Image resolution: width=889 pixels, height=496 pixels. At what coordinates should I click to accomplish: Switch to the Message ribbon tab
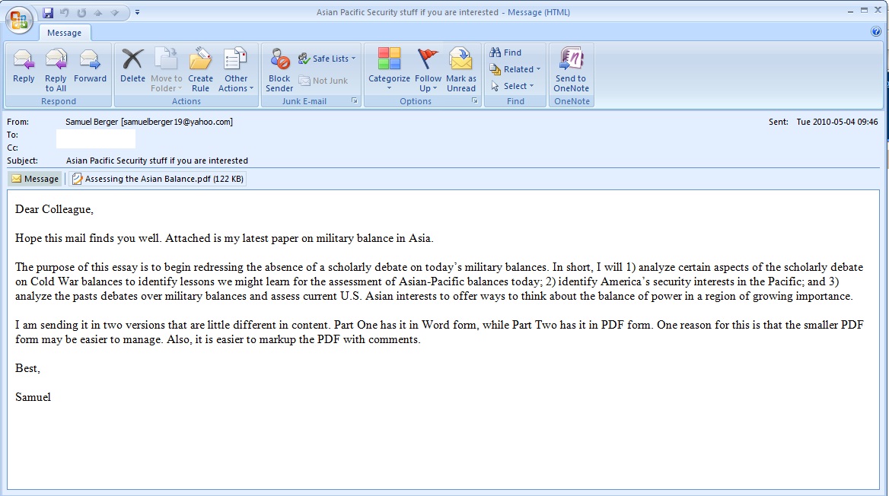[x=65, y=33]
